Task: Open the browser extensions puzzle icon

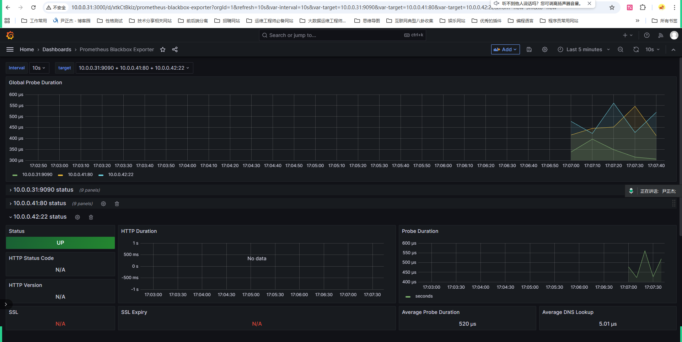Action: point(643,7)
